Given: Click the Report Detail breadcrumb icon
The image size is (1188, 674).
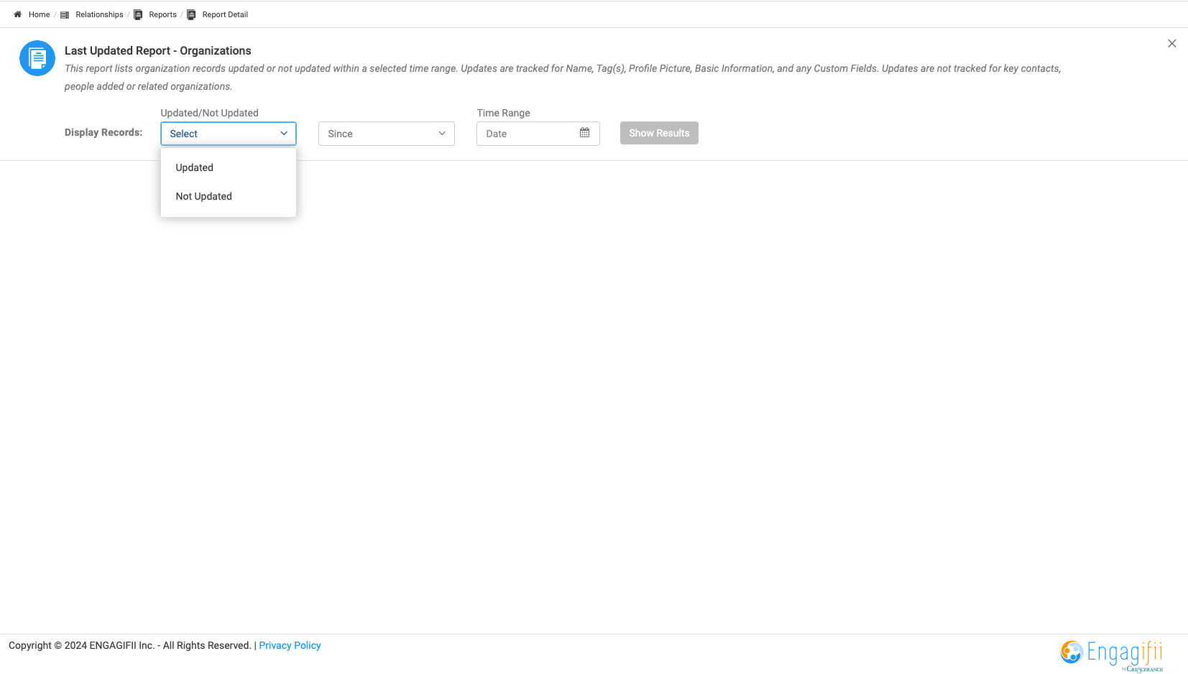Looking at the screenshot, I should (191, 14).
